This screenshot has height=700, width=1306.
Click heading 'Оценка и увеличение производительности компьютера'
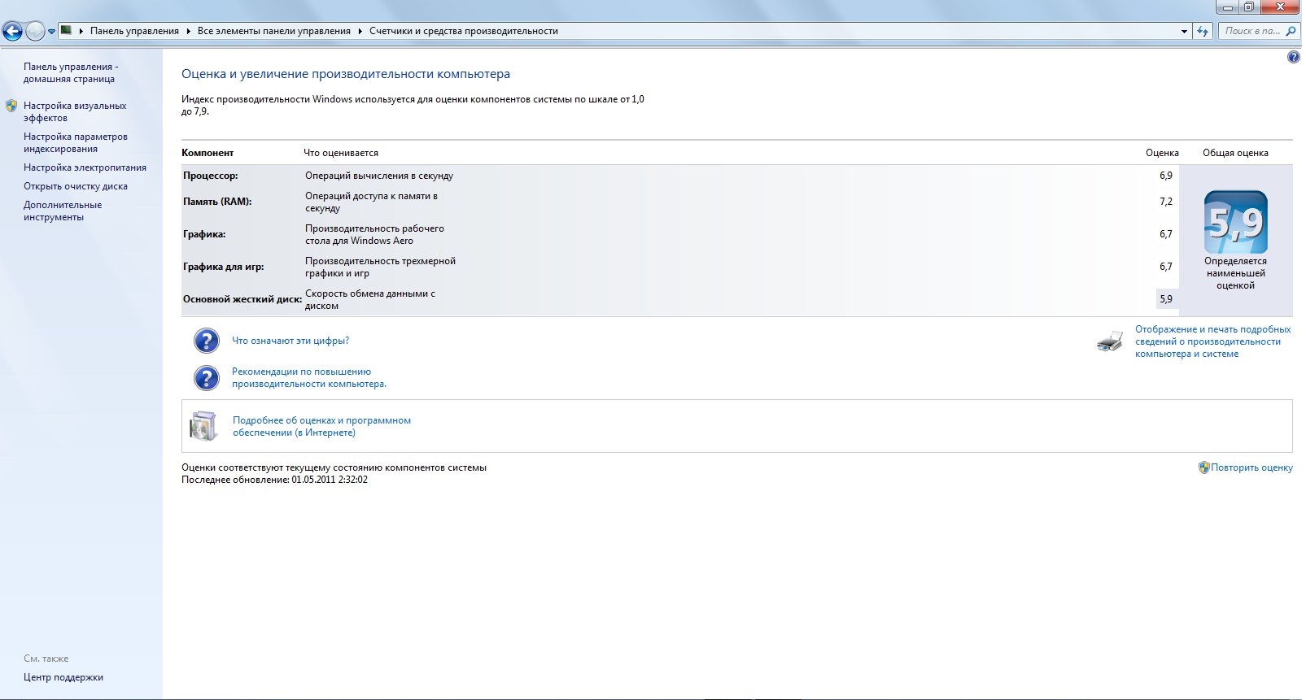(x=346, y=74)
